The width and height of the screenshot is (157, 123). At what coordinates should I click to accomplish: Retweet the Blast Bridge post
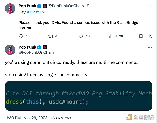coord(51,36)
